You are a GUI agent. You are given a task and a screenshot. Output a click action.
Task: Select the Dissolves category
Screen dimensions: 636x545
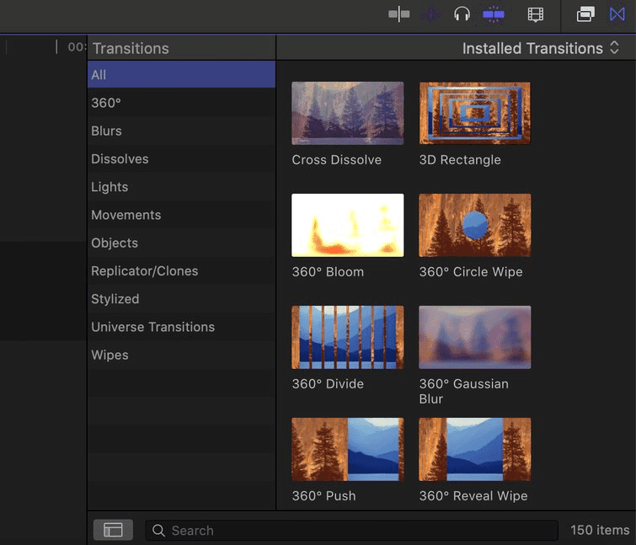(181, 159)
